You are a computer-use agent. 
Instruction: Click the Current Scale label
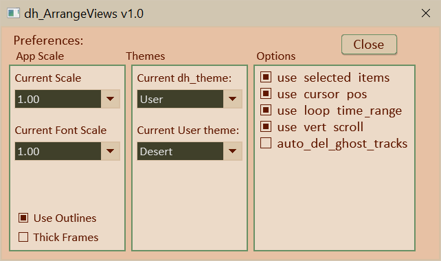click(x=48, y=78)
